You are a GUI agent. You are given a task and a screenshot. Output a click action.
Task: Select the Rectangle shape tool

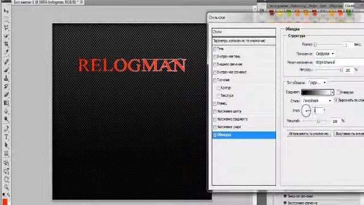(x=6, y=153)
